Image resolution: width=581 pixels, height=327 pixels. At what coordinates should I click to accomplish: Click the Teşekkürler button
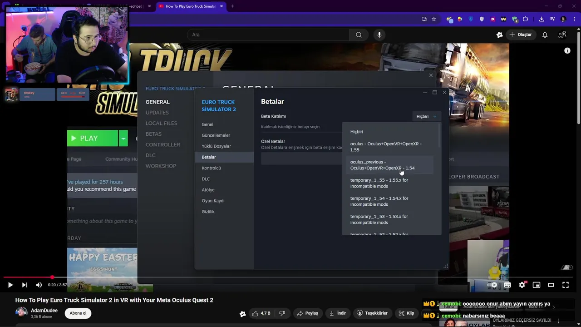point(372,313)
